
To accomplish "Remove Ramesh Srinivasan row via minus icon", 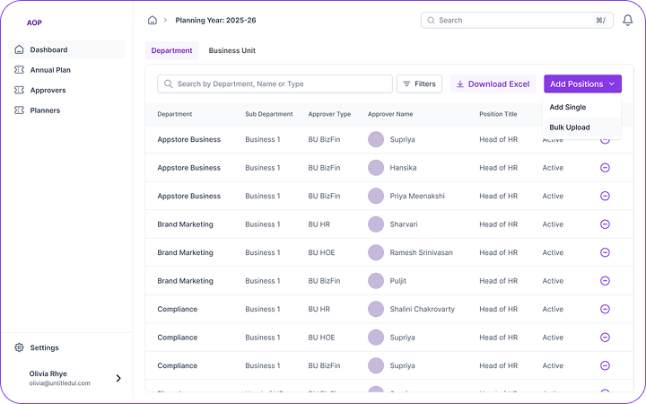I will point(605,252).
